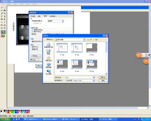Click the canvas horizontal scroll-right arrow
Viewport: 151px width, 121px height.
tap(148, 108)
